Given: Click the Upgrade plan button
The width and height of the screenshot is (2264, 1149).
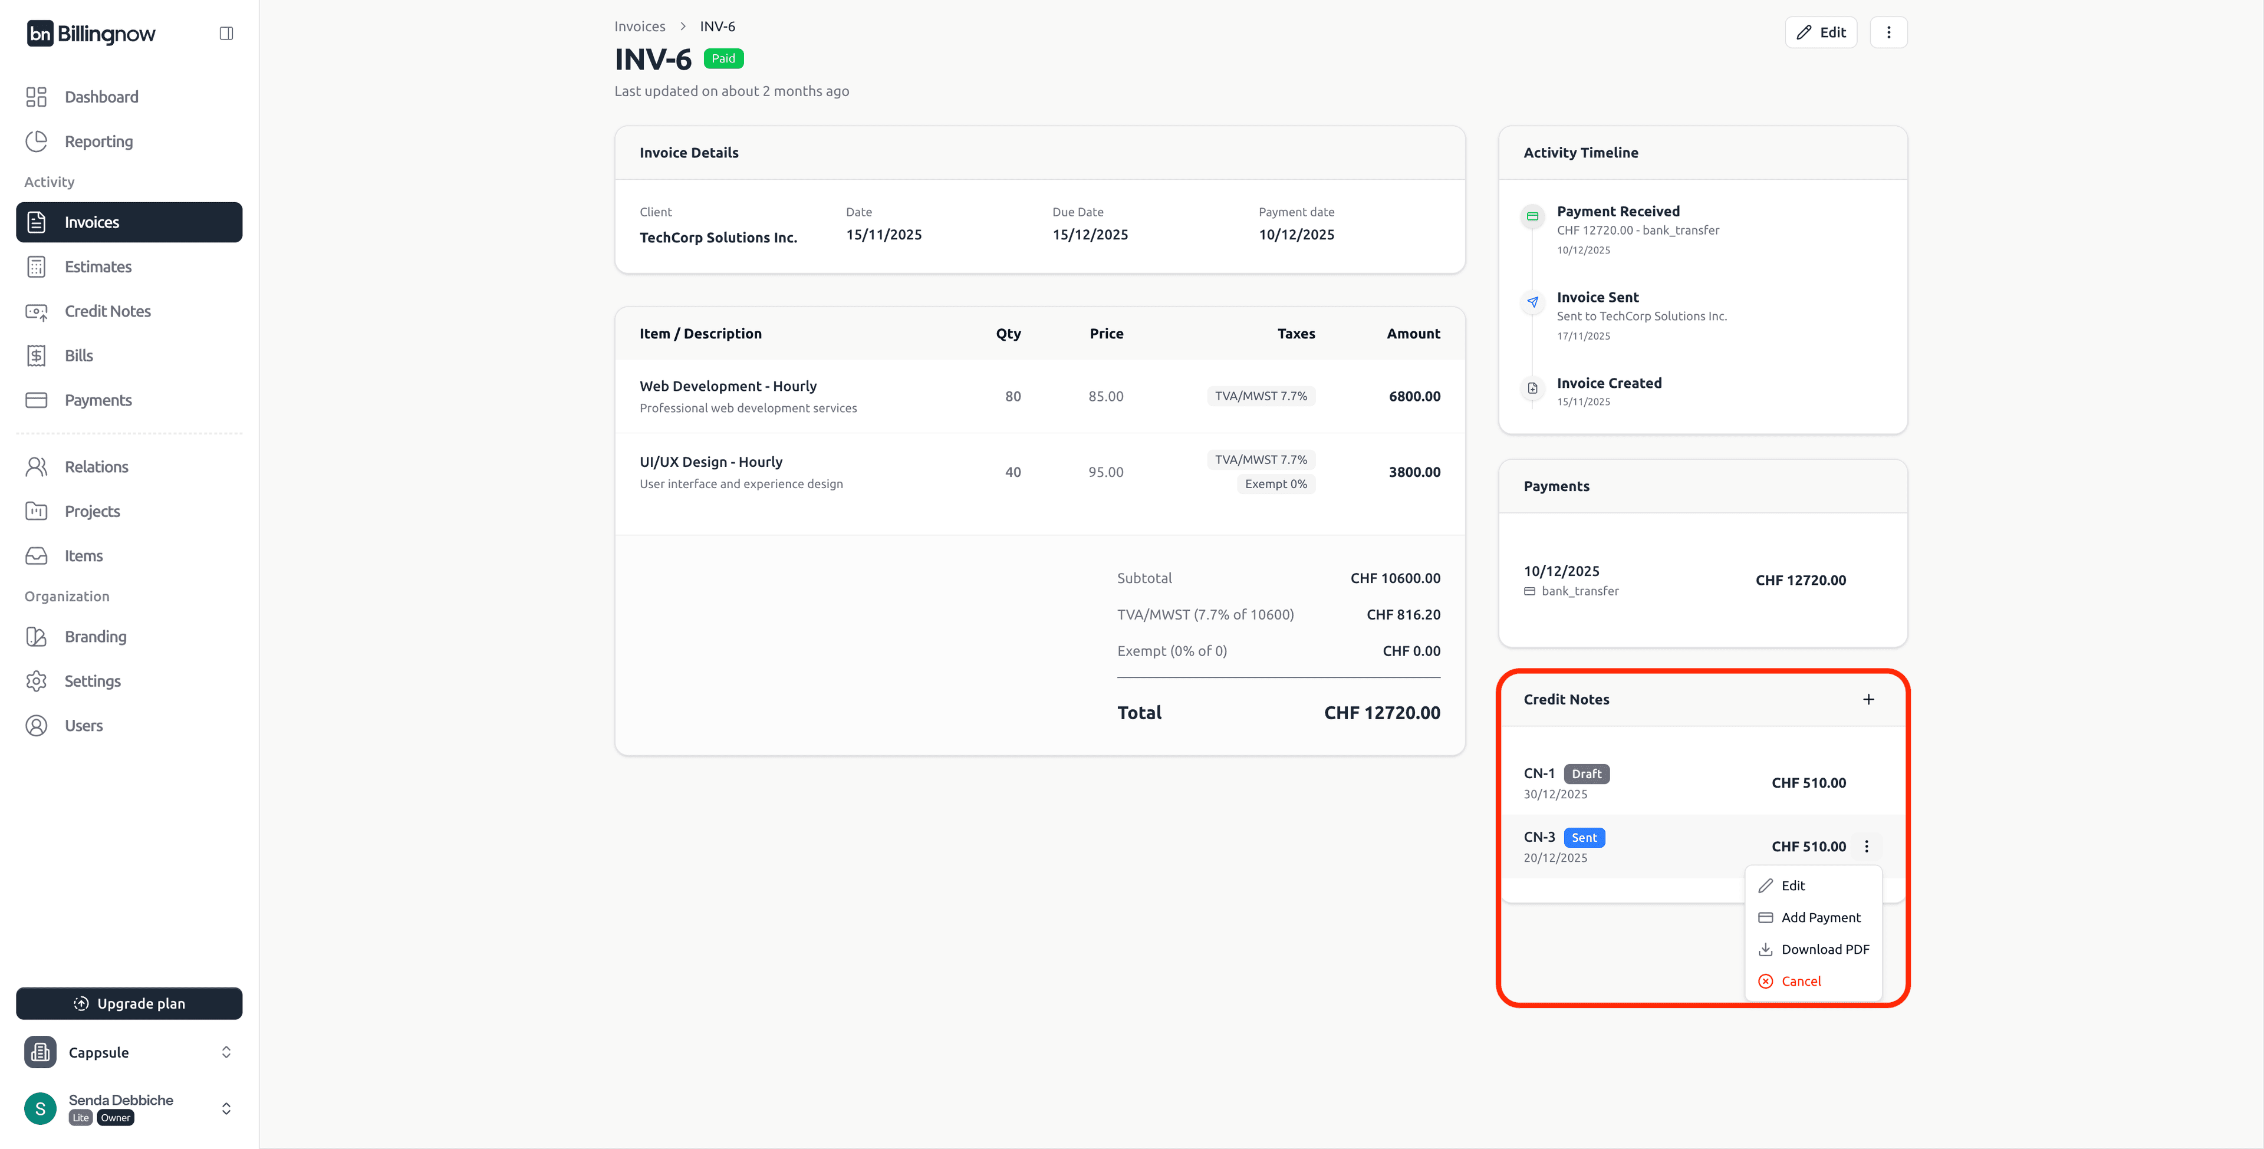Looking at the screenshot, I should pos(129,1003).
